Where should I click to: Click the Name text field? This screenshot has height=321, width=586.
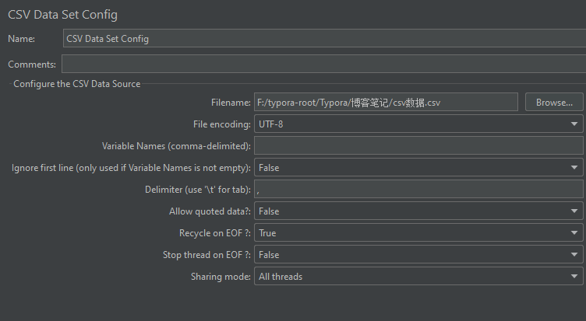tap(323, 38)
